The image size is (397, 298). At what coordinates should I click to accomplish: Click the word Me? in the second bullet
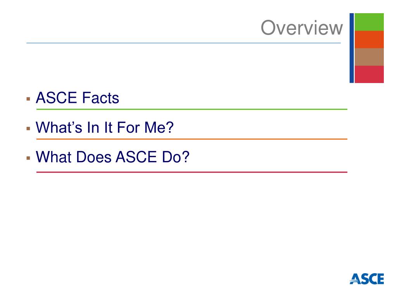pyautogui.click(x=159, y=127)
